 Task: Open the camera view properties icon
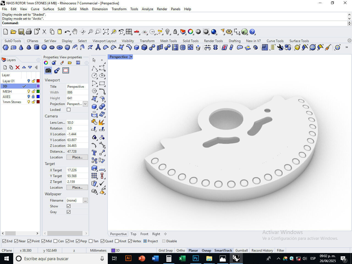48,70
